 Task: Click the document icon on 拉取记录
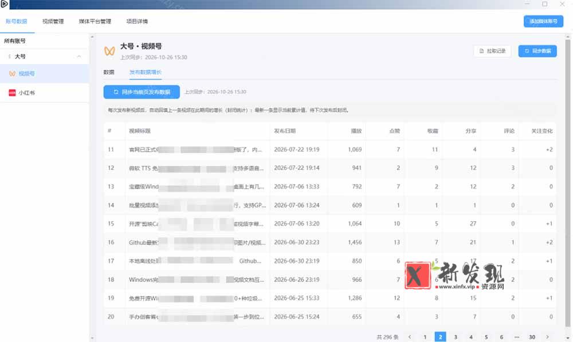click(x=481, y=51)
